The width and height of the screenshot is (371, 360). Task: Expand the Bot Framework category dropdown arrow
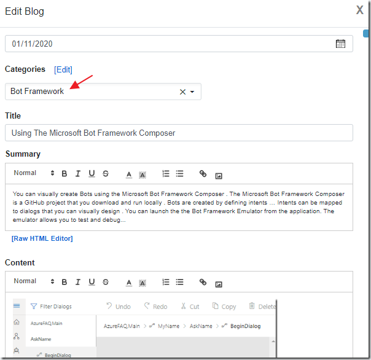(x=192, y=92)
